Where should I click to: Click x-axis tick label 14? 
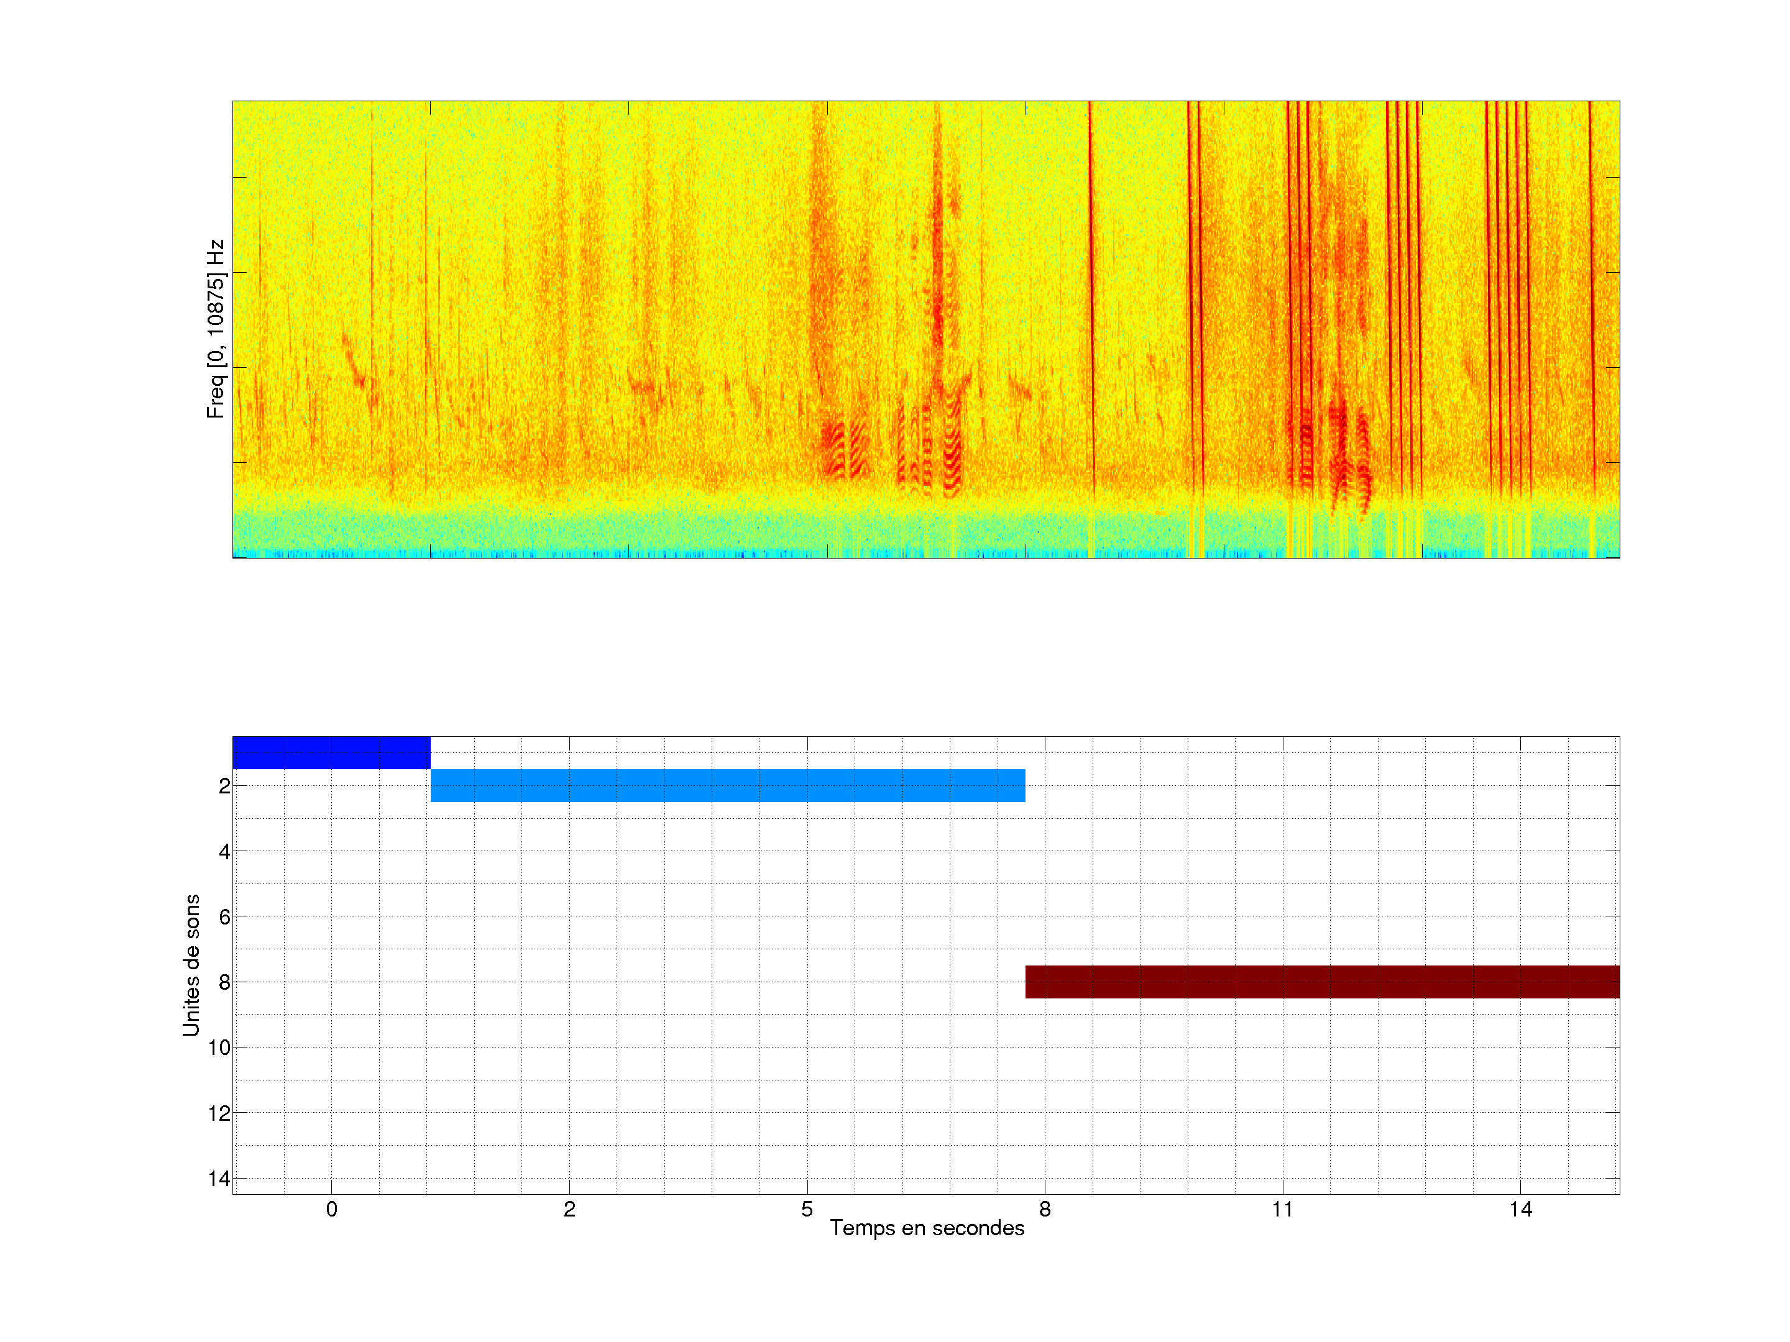1520,1209
